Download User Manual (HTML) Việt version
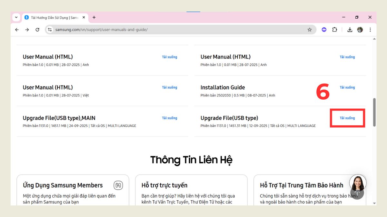The height and width of the screenshot is (217, 387). tap(170, 87)
